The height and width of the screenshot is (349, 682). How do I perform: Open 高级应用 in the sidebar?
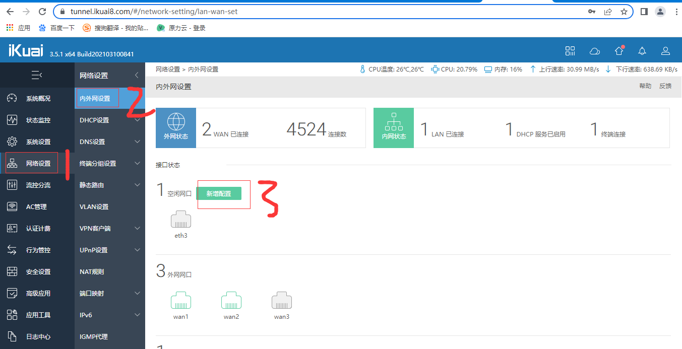pyautogui.click(x=37, y=293)
